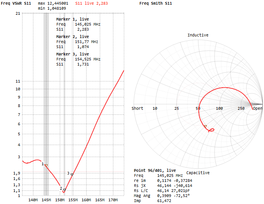Click the Freq Smith S11 chart title
Viewport: 264px width, 204px height.
pyautogui.click(x=155, y=3)
